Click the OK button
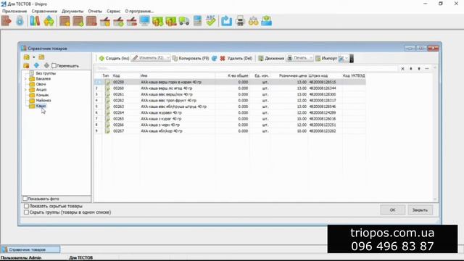The width and height of the screenshot is (464, 261). click(x=392, y=210)
